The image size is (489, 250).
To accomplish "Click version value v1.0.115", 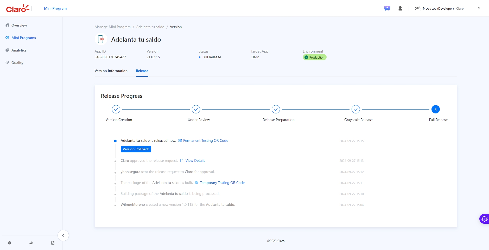I will tap(153, 57).
